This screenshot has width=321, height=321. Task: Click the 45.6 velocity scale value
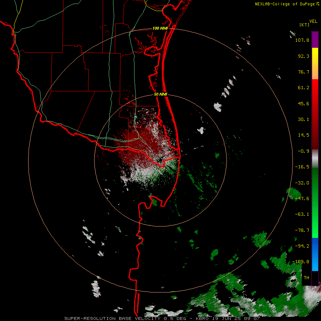coord(304,103)
